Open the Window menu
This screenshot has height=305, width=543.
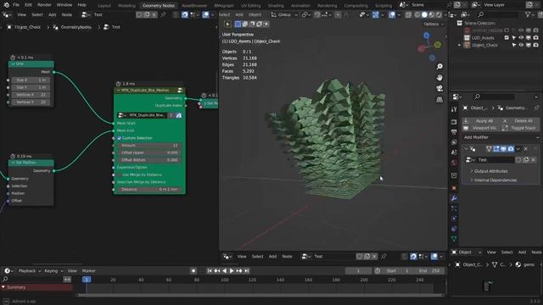(64, 5)
